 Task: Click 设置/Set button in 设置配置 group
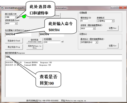(x=113, y=28)
